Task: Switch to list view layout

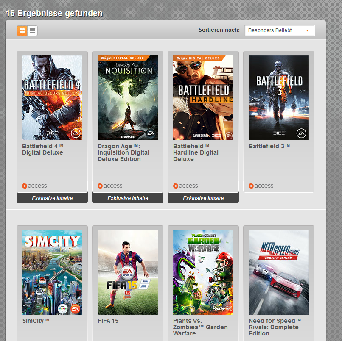Action: coord(32,30)
